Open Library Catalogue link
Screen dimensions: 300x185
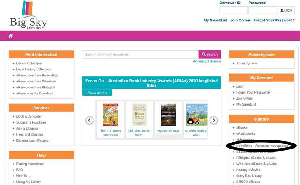29,64
